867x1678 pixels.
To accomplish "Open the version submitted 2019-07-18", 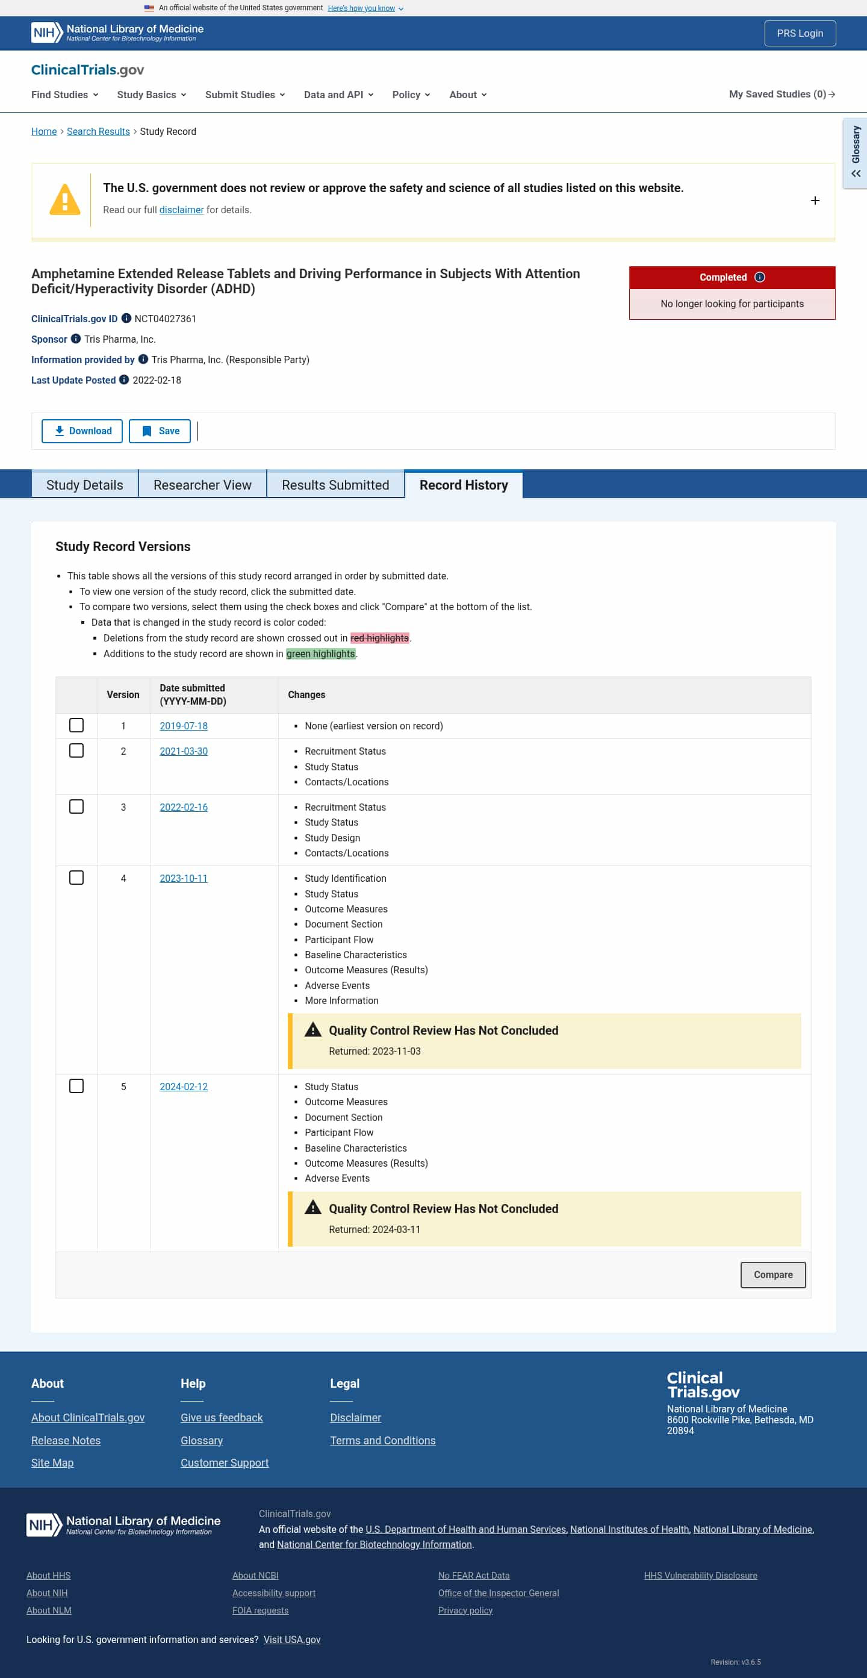I will pos(184,726).
